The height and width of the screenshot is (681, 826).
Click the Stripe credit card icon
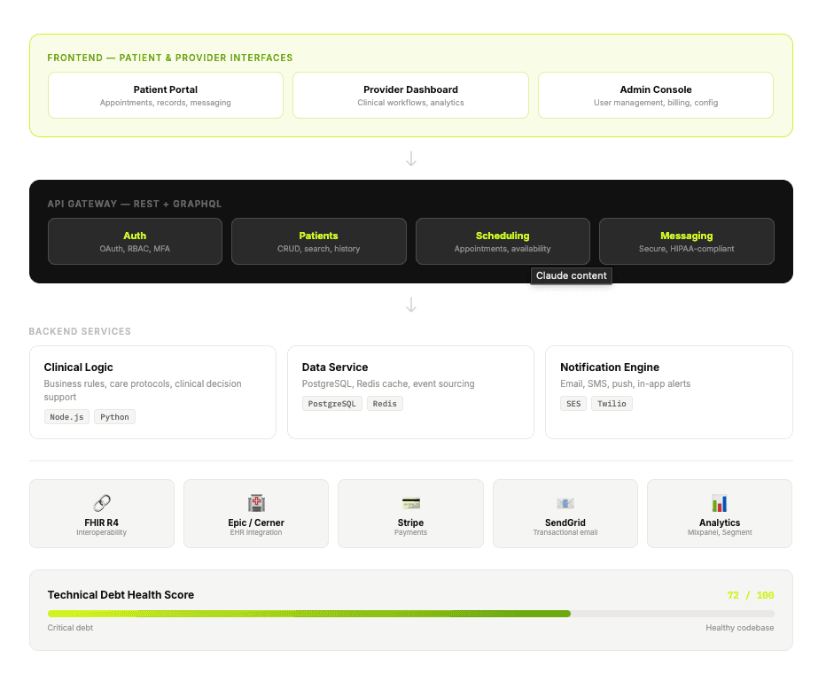[410, 503]
